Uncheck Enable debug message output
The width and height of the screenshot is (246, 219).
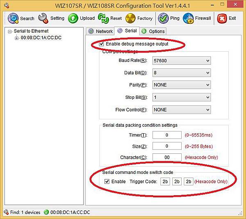[x=102, y=44]
